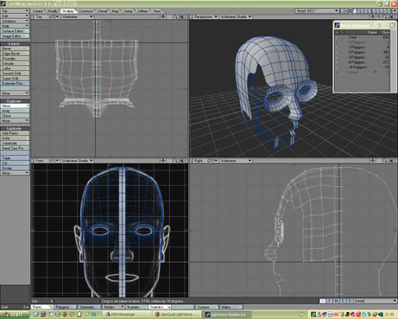
Task: Open the (none) vertex map dropdown
Action: (376, 301)
